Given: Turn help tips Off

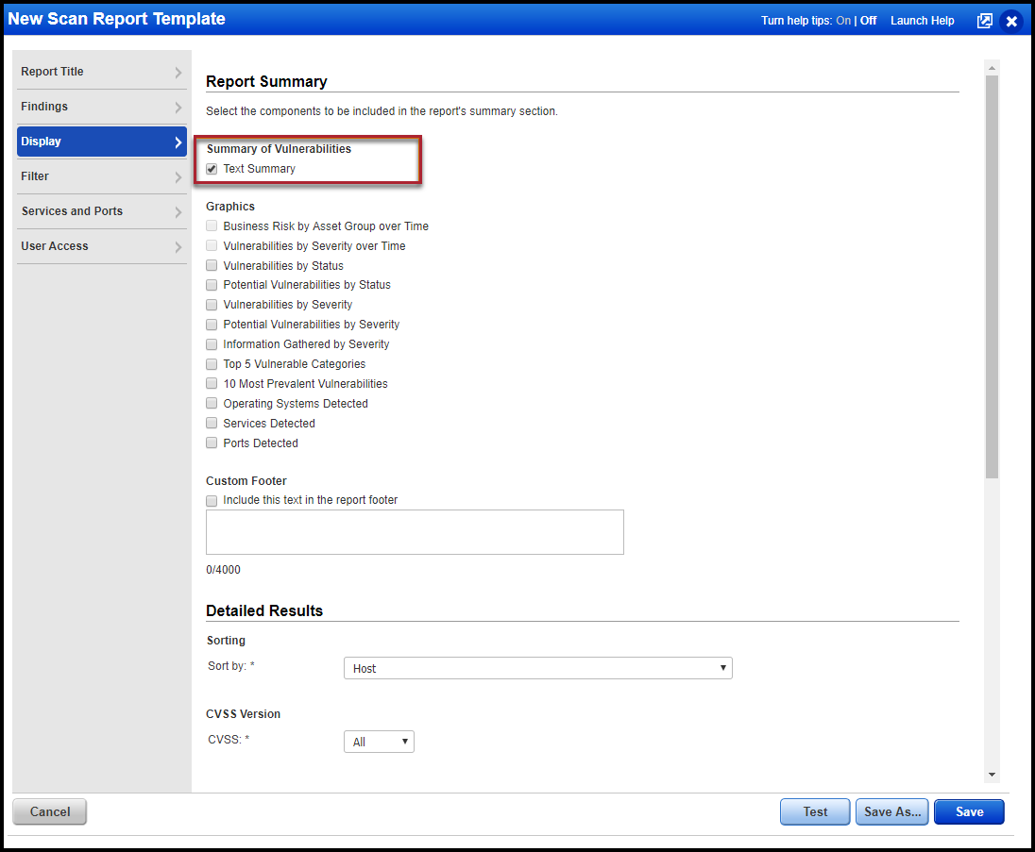Looking at the screenshot, I should click(x=868, y=20).
